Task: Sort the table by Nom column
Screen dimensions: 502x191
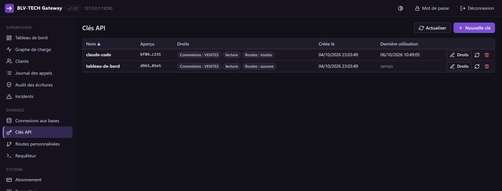Action: 93,44
